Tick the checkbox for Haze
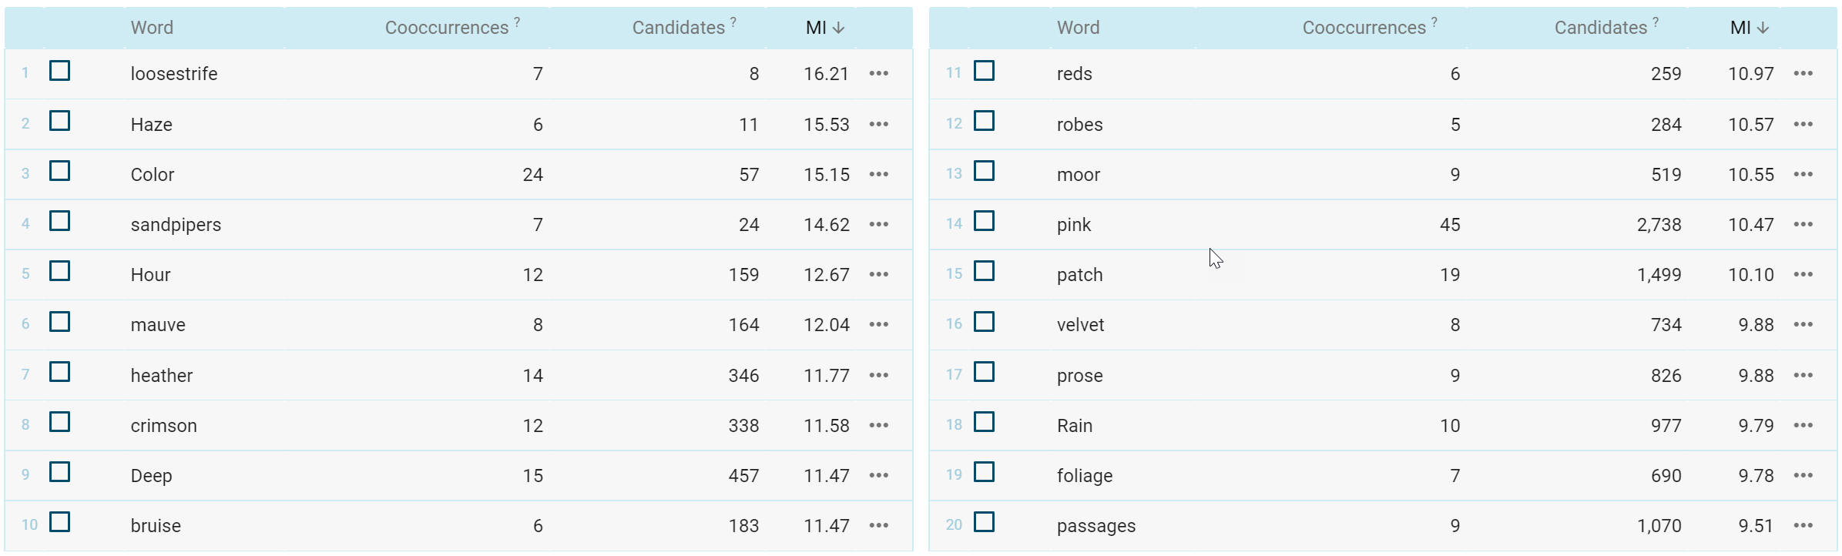Screen dimensions: 1842x556 (59, 121)
